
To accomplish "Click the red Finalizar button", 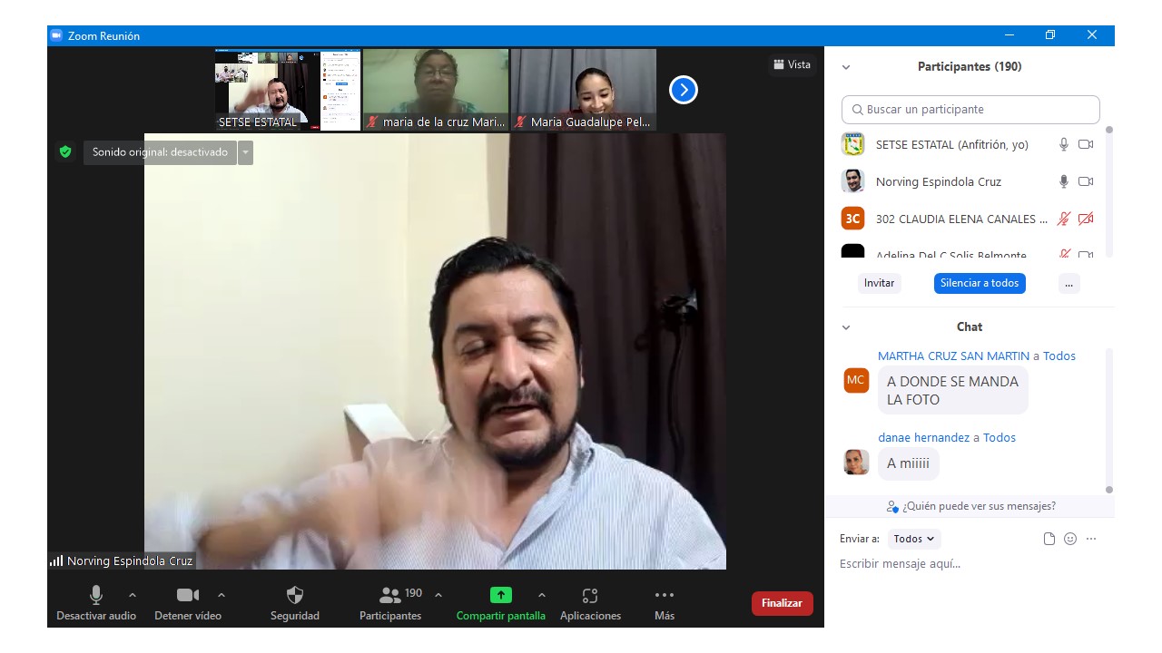I will (x=782, y=603).
